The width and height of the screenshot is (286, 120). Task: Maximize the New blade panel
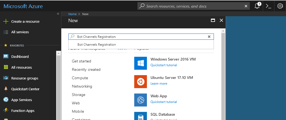[x=213, y=20]
